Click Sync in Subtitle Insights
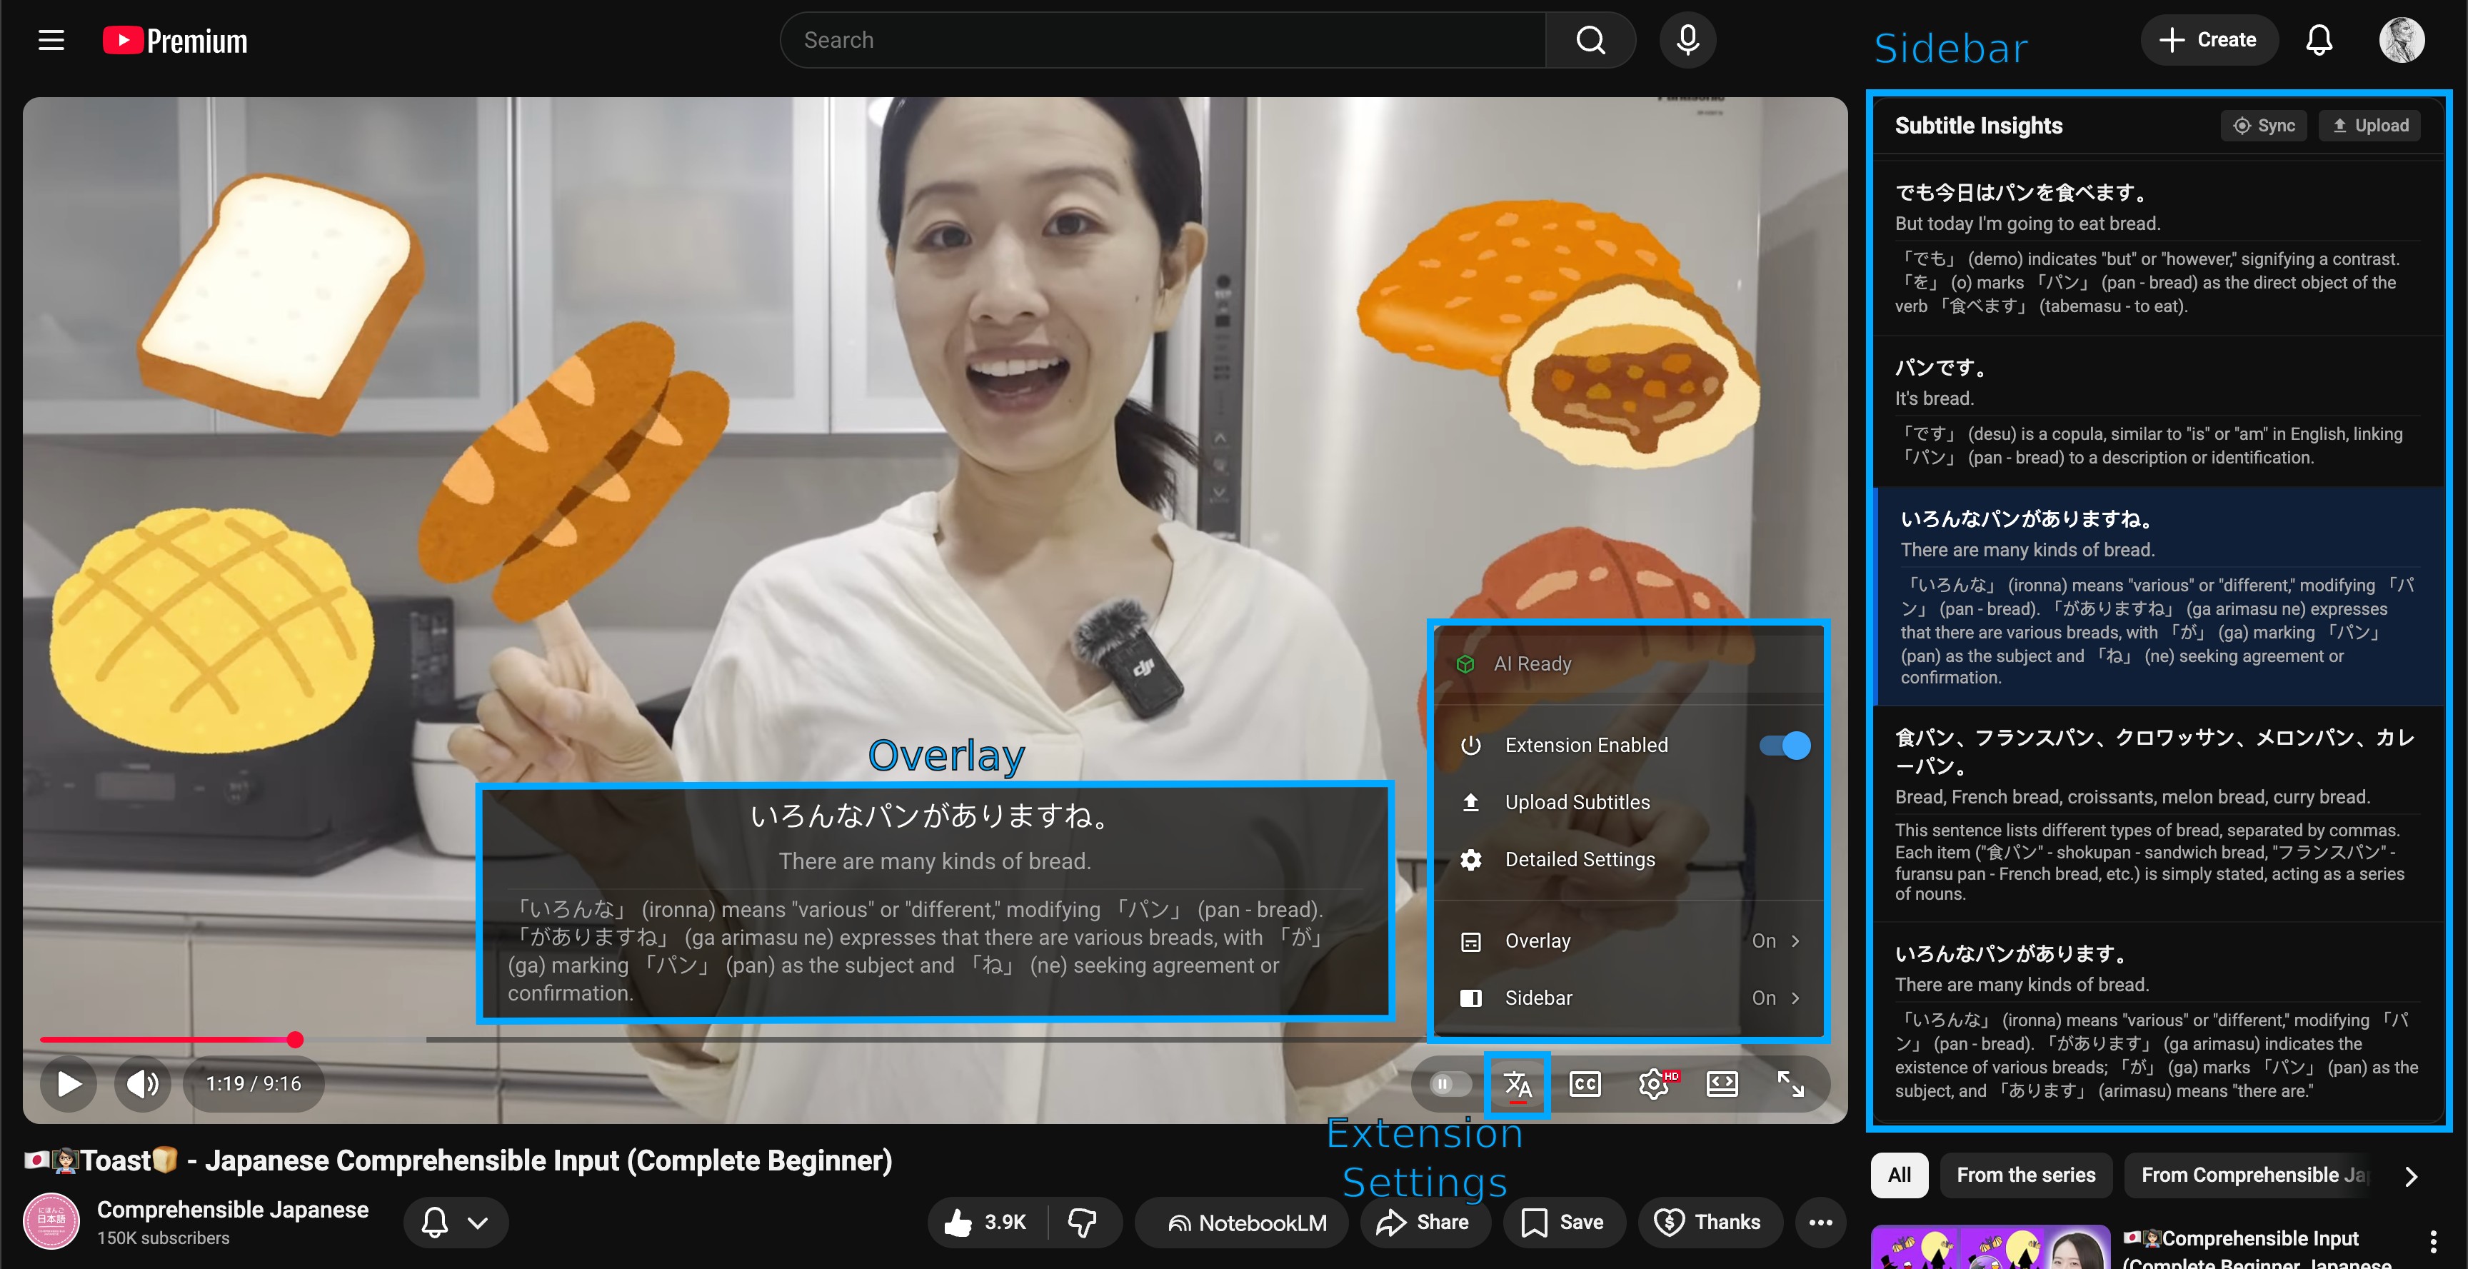 (2264, 126)
